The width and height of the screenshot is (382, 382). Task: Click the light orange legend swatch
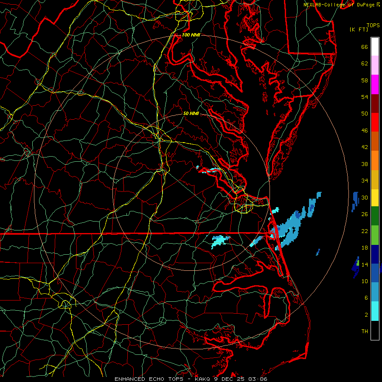point(375,160)
